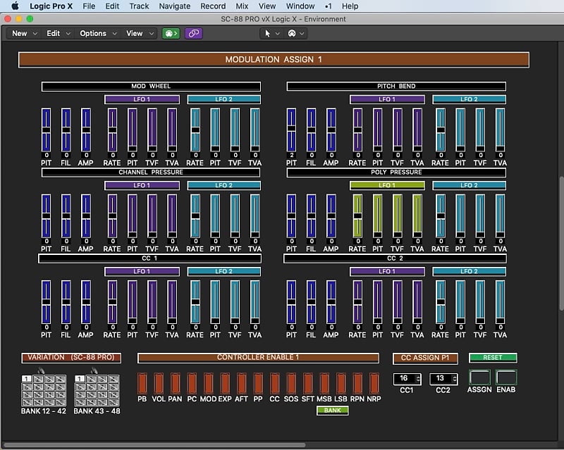Click the ENAB button
564x450 pixels.
(x=506, y=377)
